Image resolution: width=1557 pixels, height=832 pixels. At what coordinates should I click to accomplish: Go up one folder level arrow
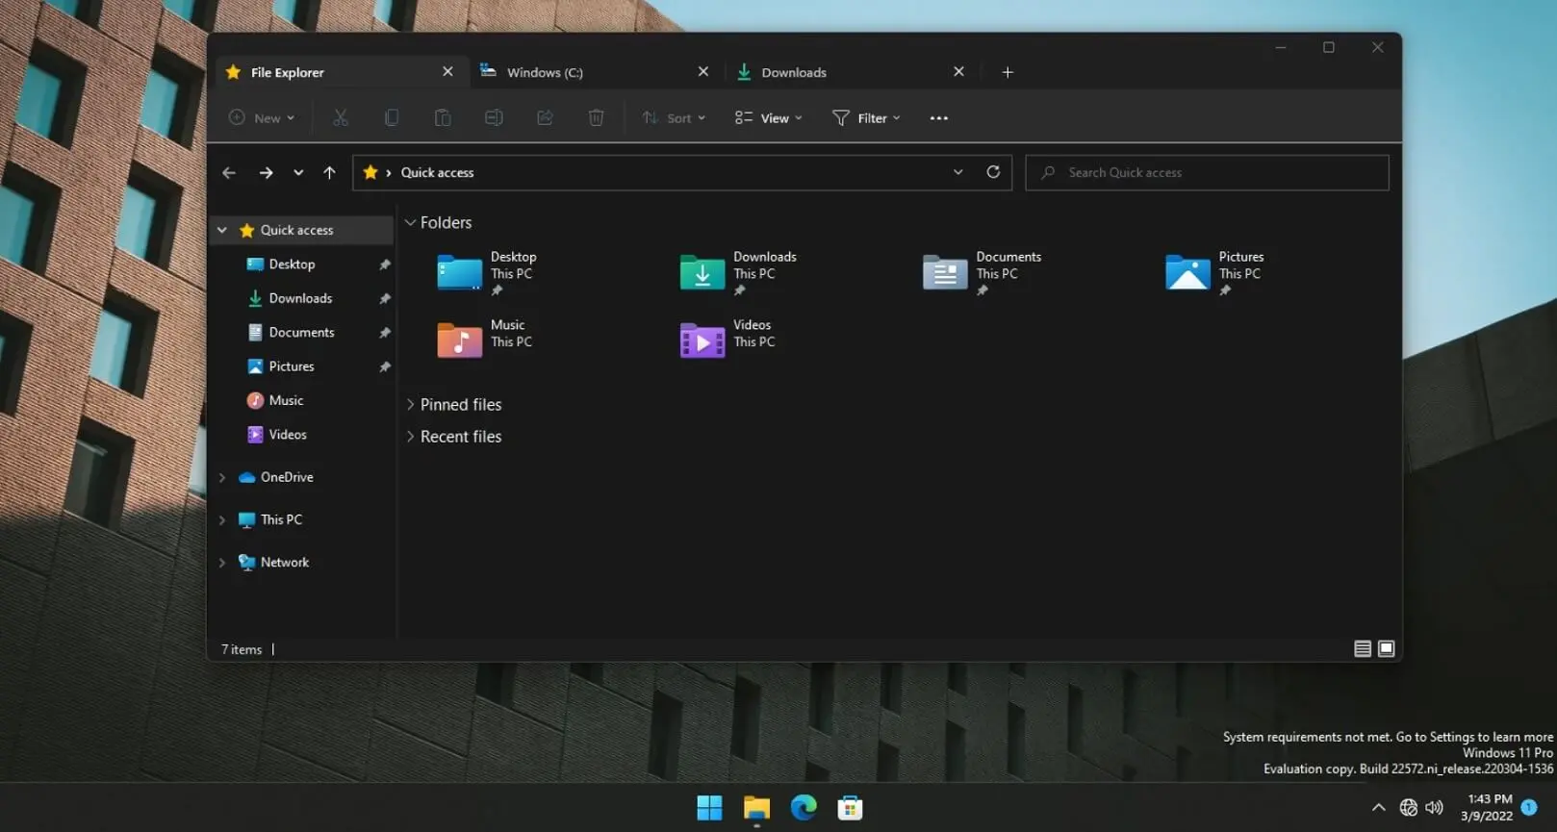tap(329, 172)
